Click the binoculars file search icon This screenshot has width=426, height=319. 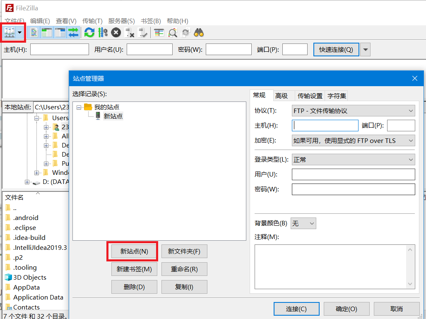coord(199,33)
